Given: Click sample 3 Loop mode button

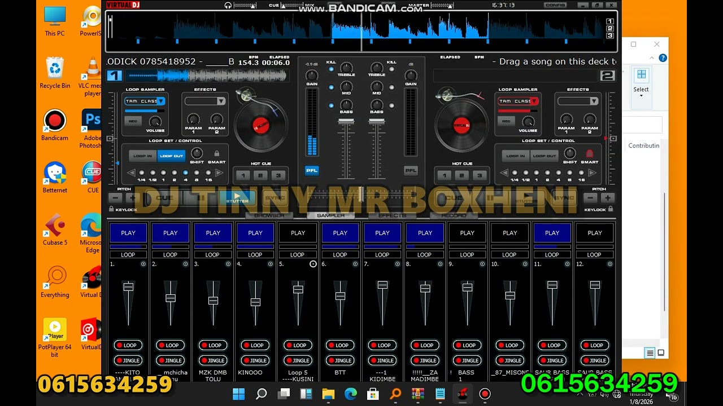Looking at the screenshot, I should [x=214, y=345].
